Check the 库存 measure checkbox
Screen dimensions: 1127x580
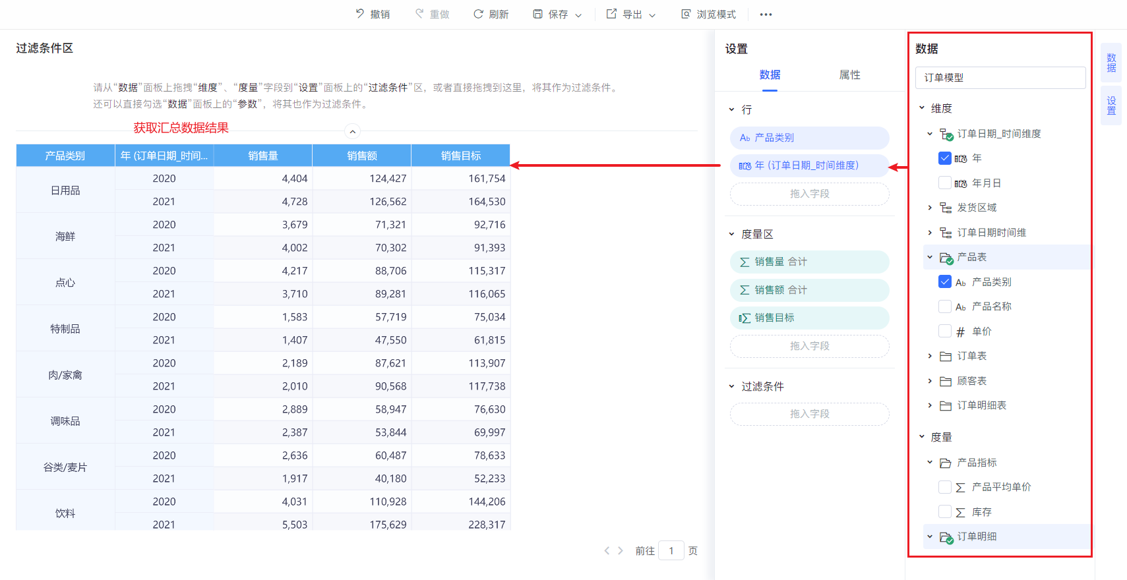pyautogui.click(x=944, y=511)
